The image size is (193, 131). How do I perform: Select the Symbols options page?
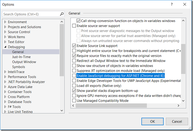click(x=19, y=67)
